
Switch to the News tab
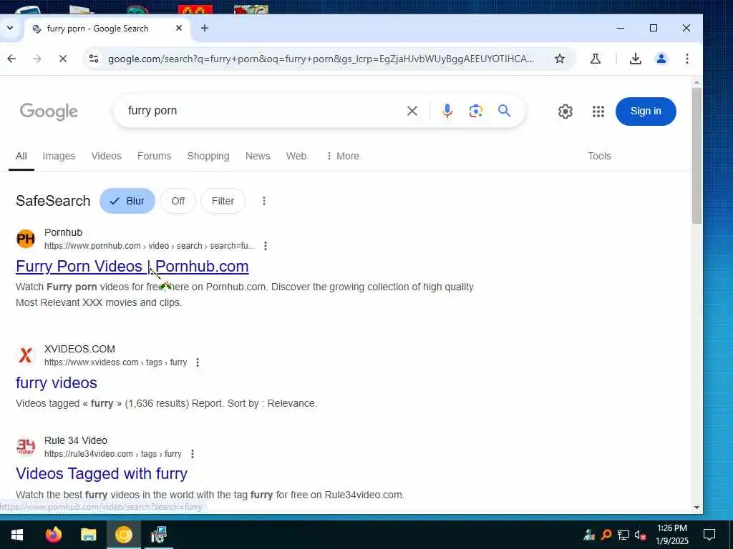pyautogui.click(x=258, y=156)
